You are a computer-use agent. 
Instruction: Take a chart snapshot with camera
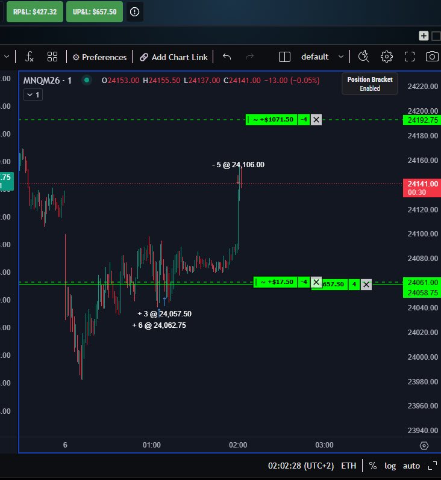tap(432, 57)
